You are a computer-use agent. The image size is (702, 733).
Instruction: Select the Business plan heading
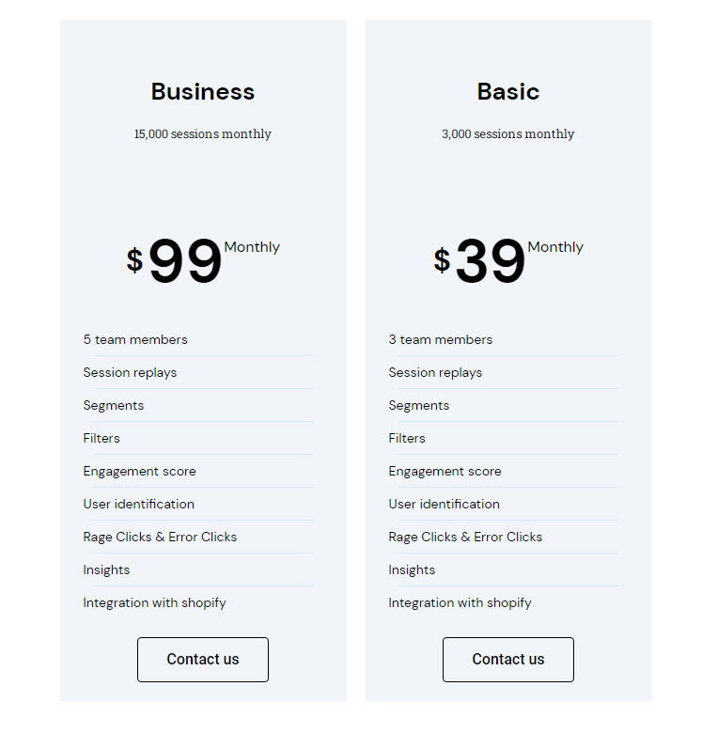point(203,92)
